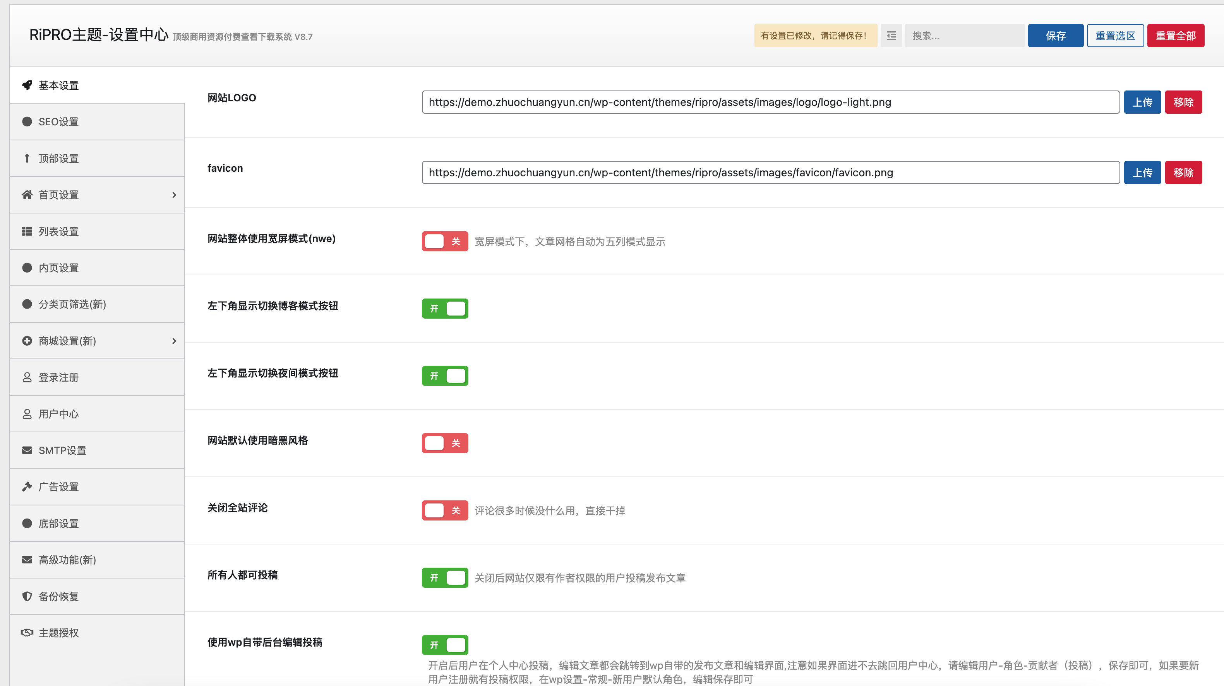Disable 左下角显示切换夜间模式按钮 switch
Viewport: 1224px width, 686px height.
445,376
